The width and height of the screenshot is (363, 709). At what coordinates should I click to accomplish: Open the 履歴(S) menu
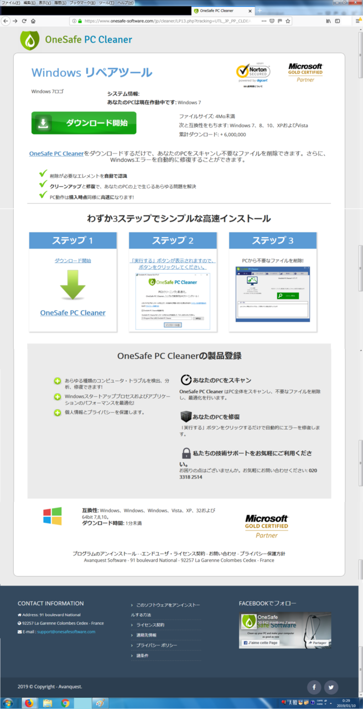click(60, 3)
